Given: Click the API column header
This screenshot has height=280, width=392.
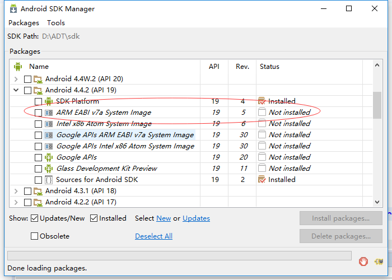Looking at the screenshot, I should [214, 67].
